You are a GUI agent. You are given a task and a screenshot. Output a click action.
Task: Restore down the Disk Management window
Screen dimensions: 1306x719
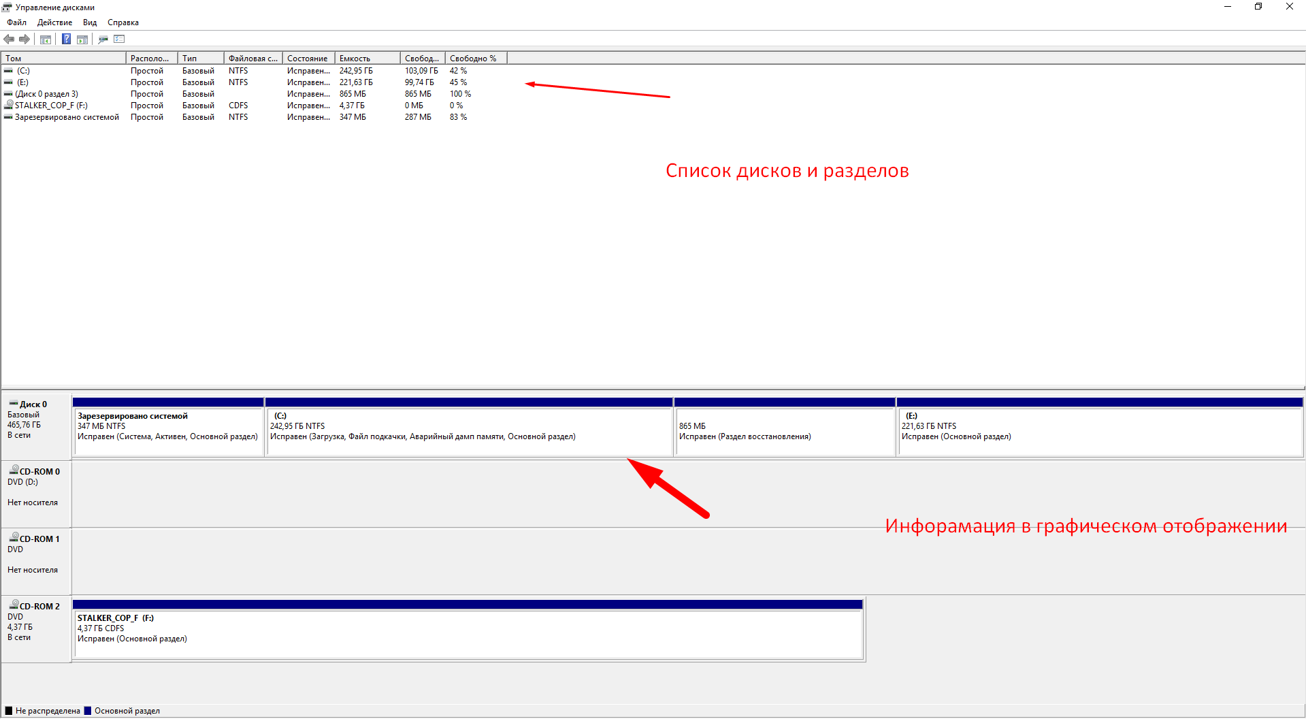(1258, 7)
